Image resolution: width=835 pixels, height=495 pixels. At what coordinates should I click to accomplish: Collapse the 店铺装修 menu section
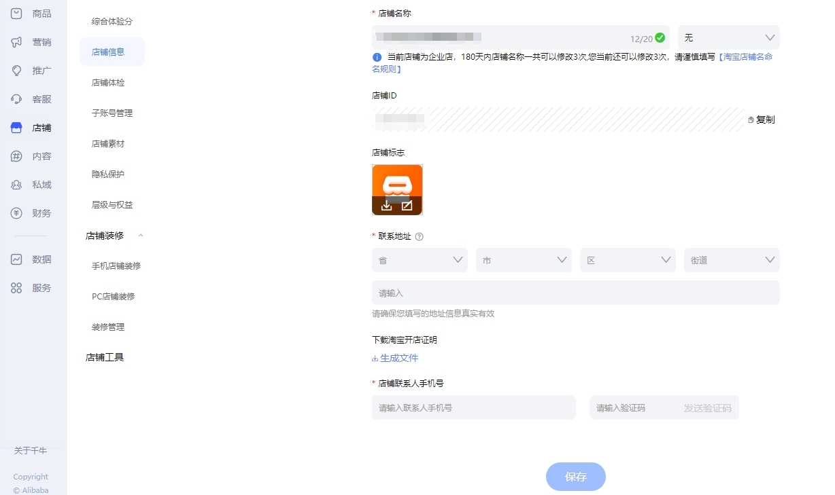141,236
